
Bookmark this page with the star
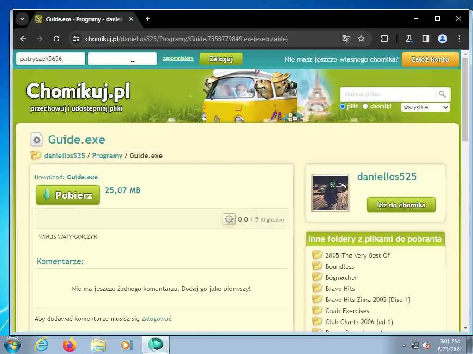coord(361,39)
